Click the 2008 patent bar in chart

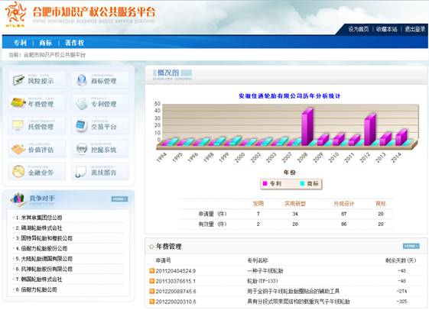(x=307, y=127)
